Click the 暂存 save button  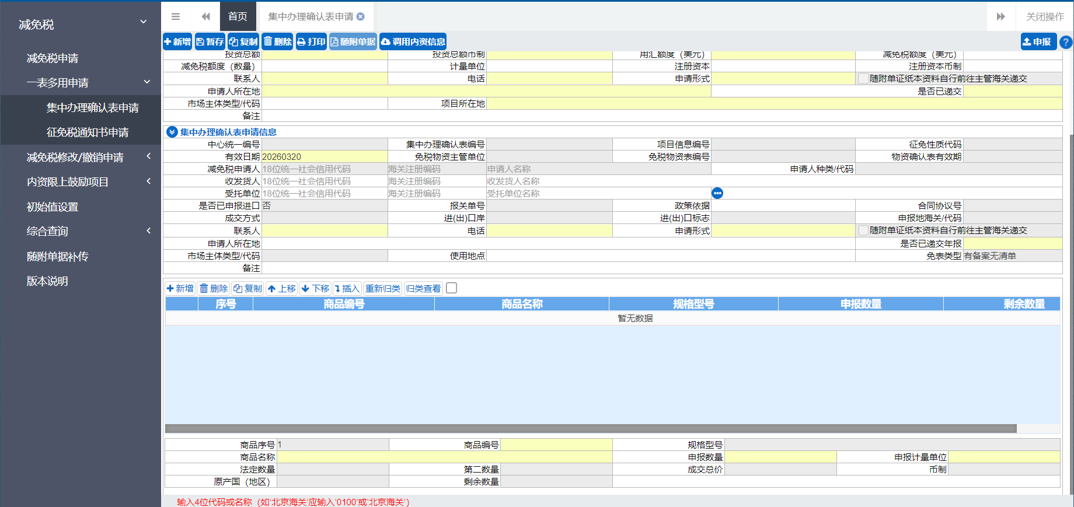pos(210,41)
